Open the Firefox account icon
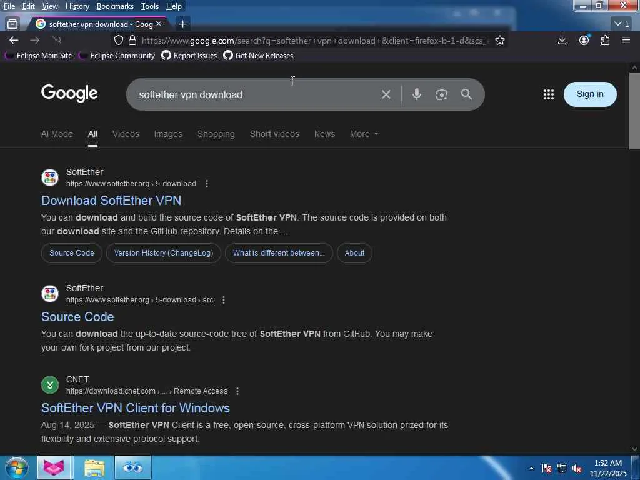The height and width of the screenshot is (480, 640). click(584, 40)
